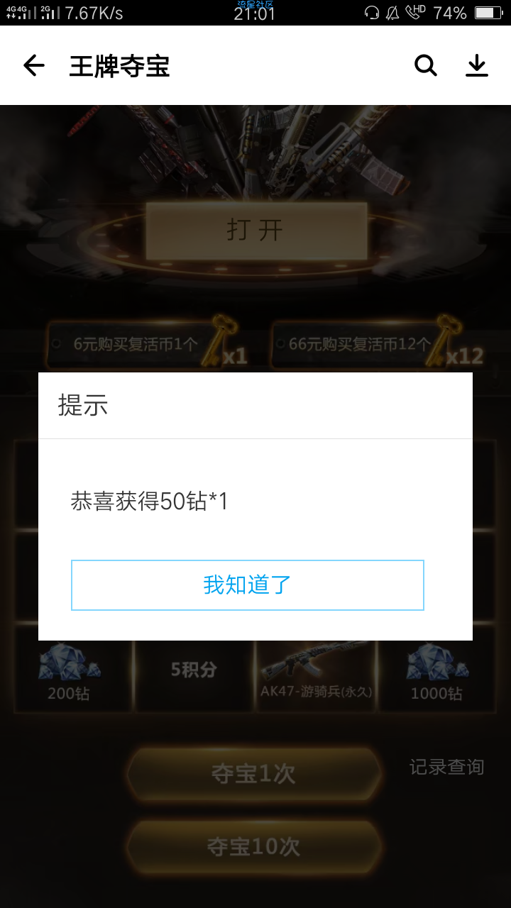The image size is (511, 908).
Task: Tap the 夺宝1次 button
Action: pos(254,773)
